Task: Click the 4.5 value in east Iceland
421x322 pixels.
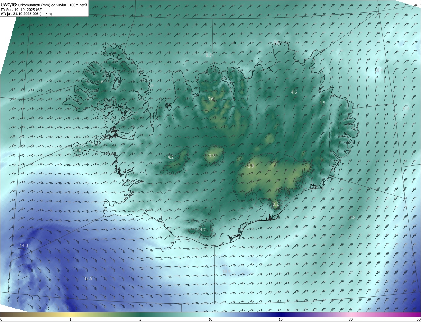Action: click(x=322, y=103)
